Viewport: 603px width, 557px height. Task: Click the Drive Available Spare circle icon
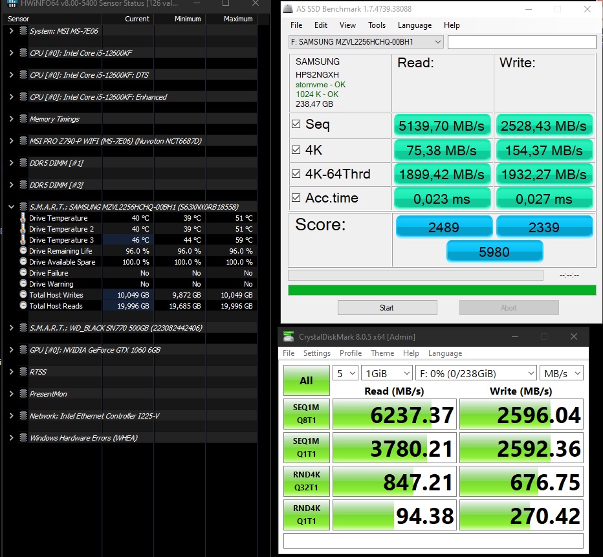(x=23, y=262)
